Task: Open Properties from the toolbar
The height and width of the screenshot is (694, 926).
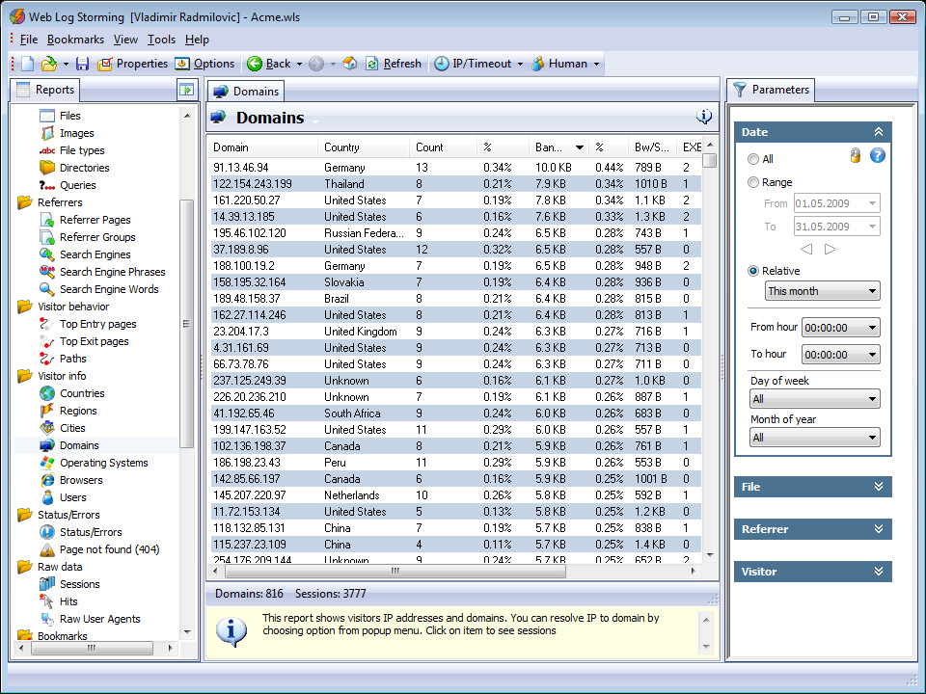Action: 133,64
